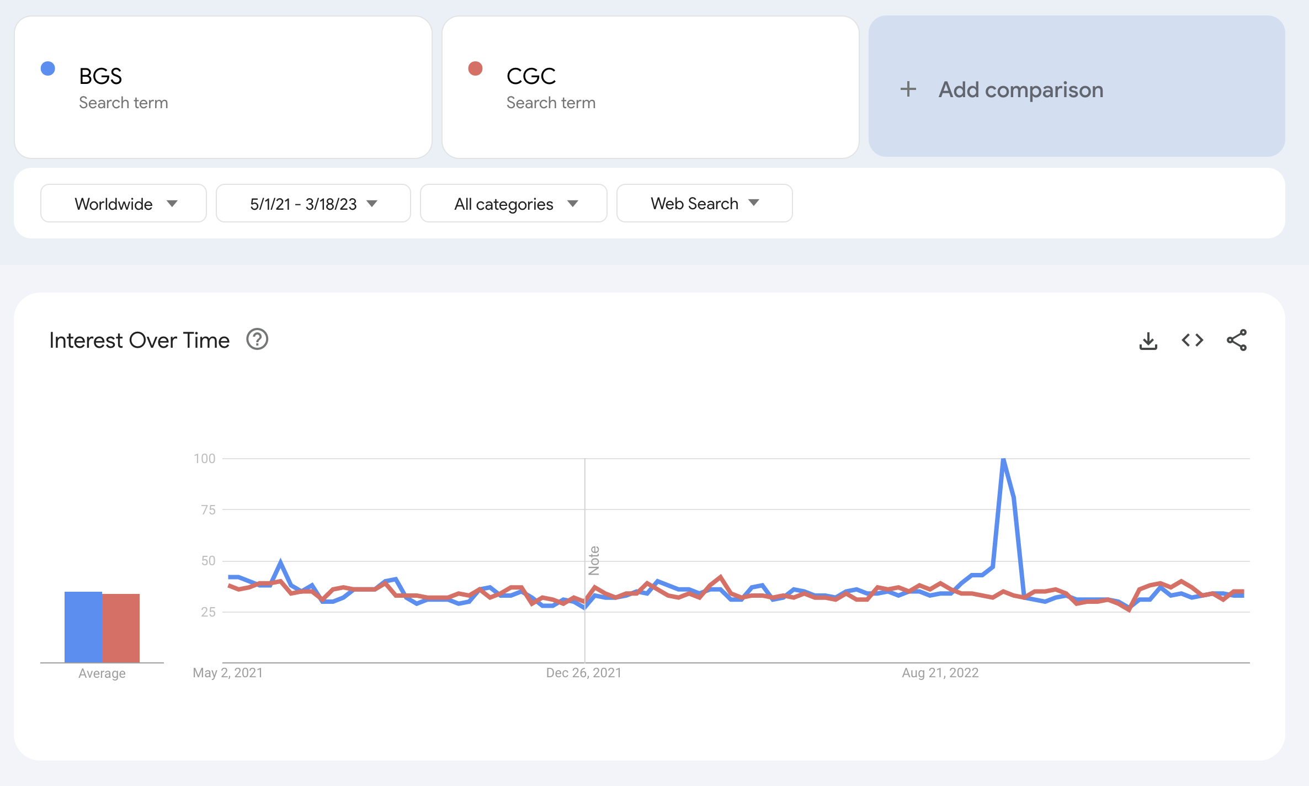Image resolution: width=1309 pixels, height=786 pixels.
Task: Open the embed code icon
Action: point(1193,340)
